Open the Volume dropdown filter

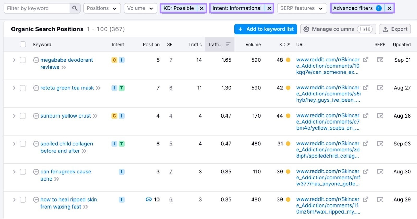coord(140,8)
